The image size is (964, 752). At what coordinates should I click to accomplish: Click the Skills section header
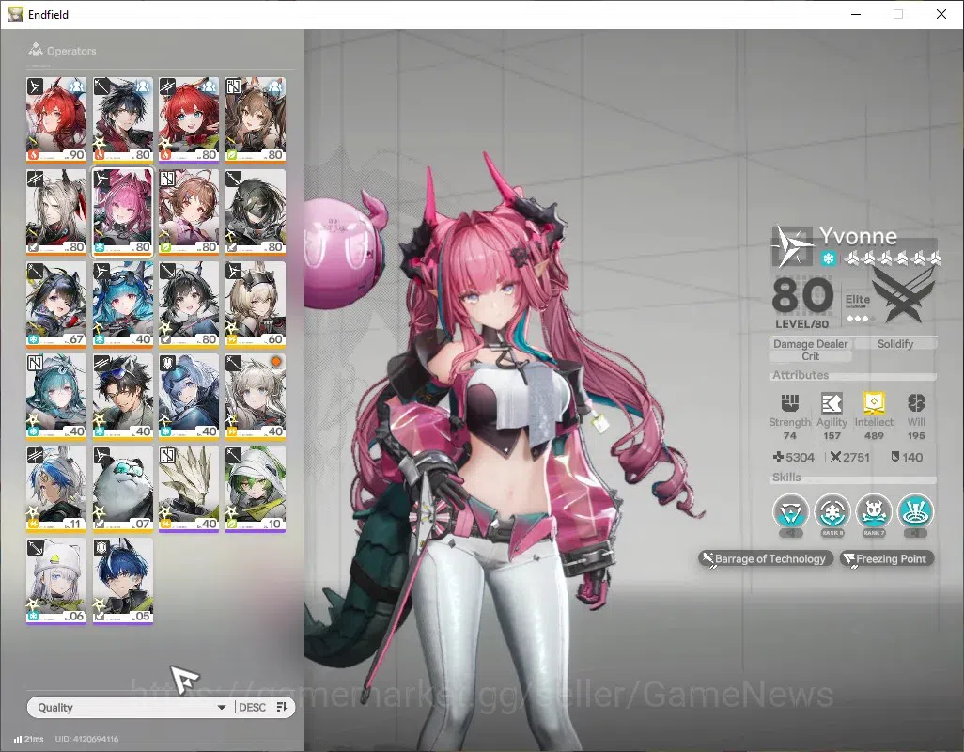(x=786, y=478)
